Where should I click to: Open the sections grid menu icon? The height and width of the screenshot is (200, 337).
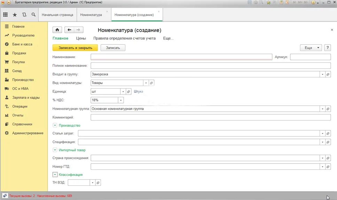[x=5, y=15]
